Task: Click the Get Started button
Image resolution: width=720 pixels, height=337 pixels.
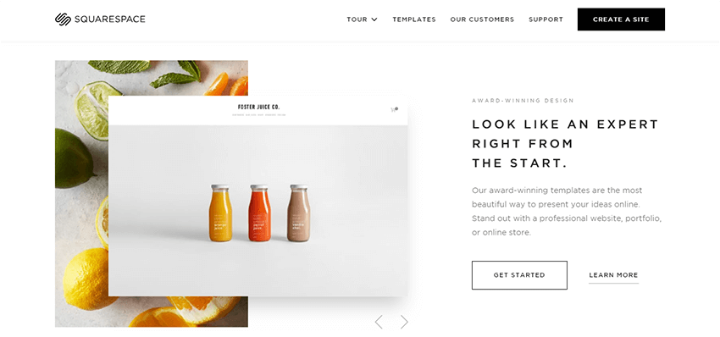Action: pos(519,275)
